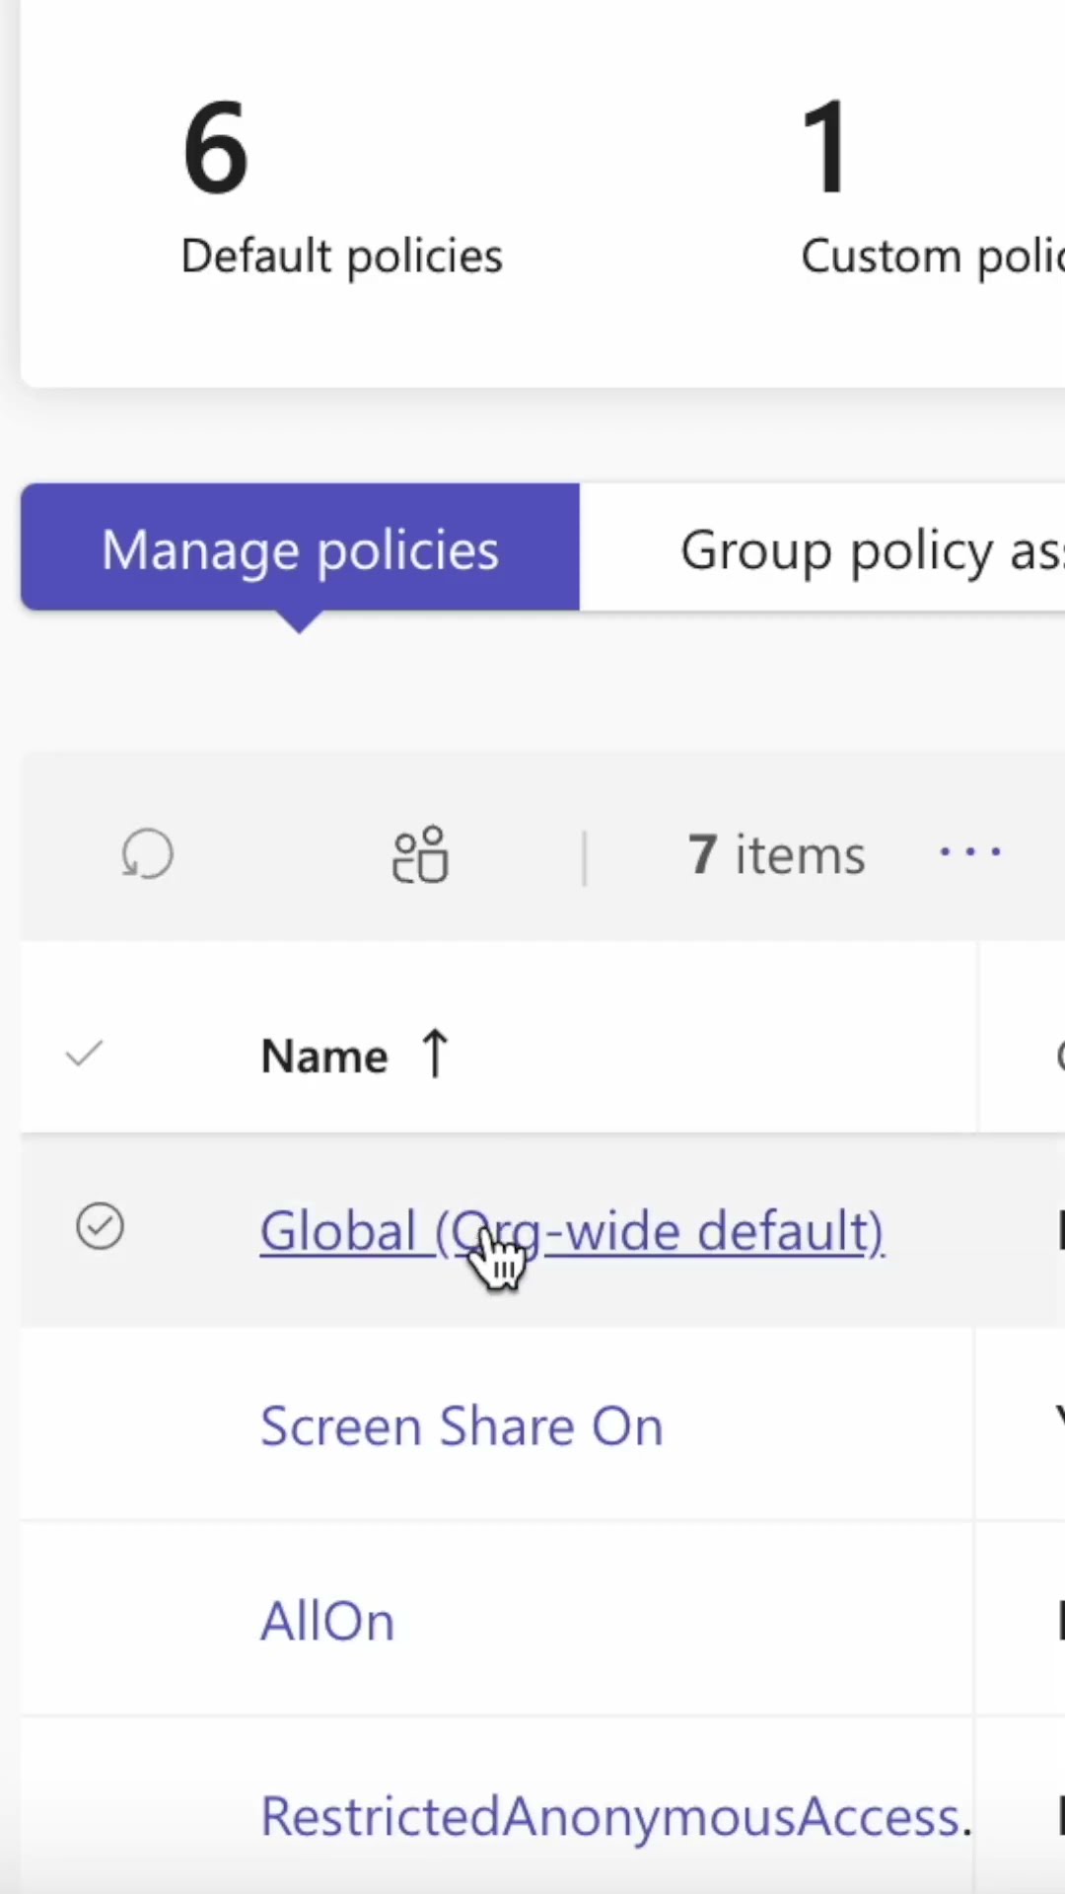Open the more options ellipsis menu
The height and width of the screenshot is (1894, 1065).
pos(970,852)
